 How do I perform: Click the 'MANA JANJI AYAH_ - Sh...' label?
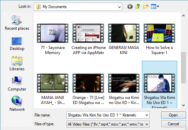coord(53,100)
